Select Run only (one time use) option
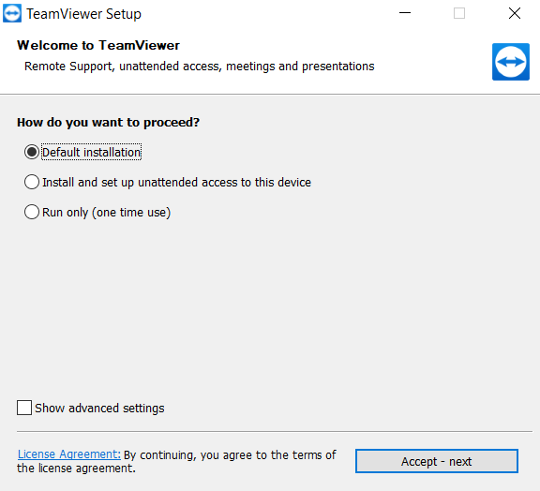540x491 pixels. tap(32, 212)
